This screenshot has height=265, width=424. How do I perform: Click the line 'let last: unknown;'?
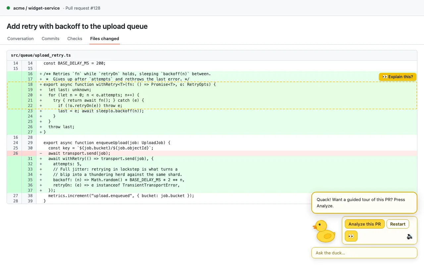(212, 90)
